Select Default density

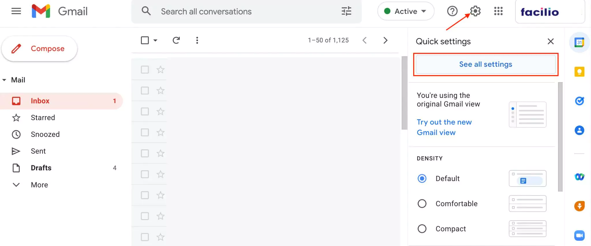click(422, 178)
